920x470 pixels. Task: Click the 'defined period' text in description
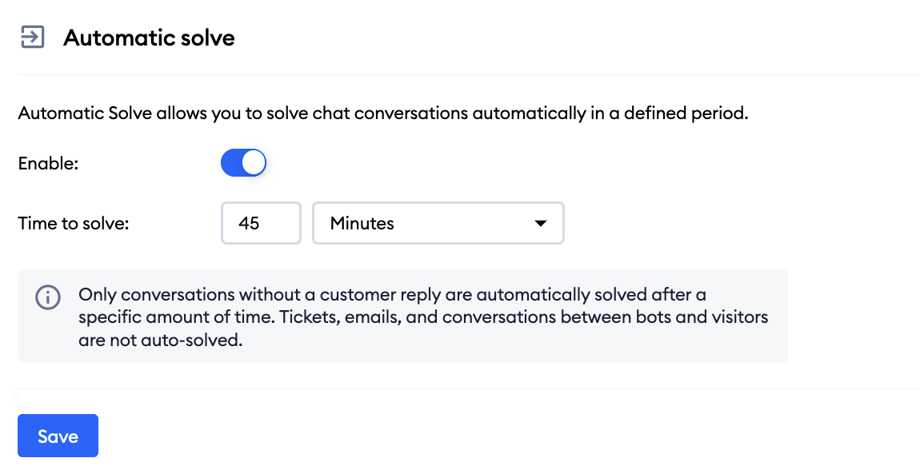(x=686, y=113)
